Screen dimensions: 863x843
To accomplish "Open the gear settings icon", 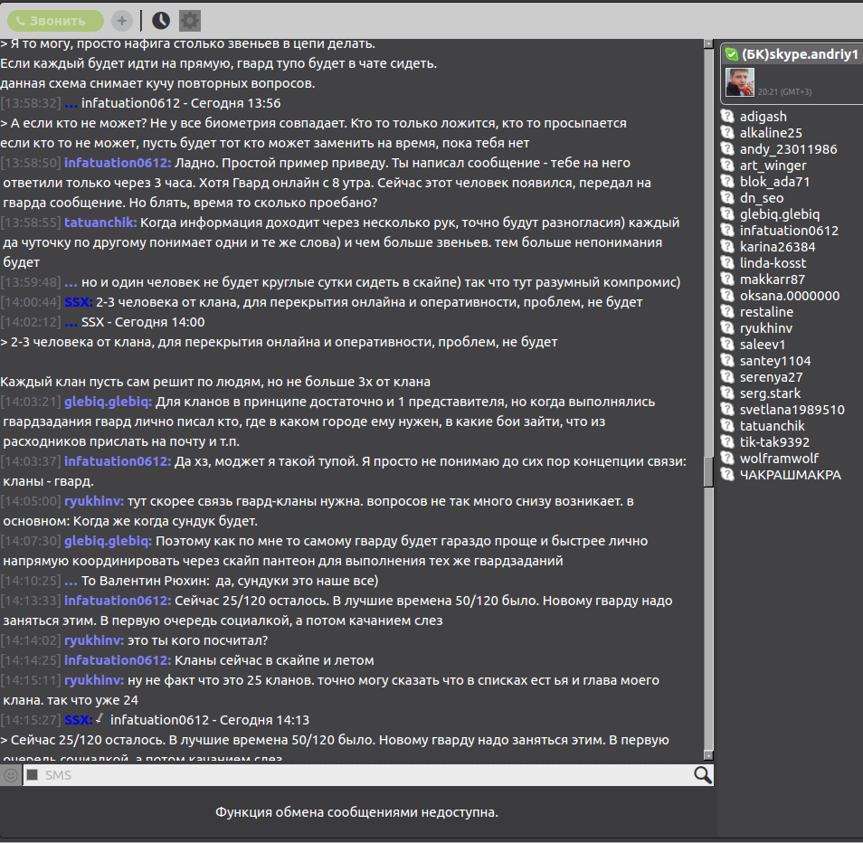I will 190,21.
